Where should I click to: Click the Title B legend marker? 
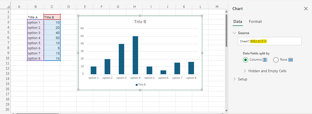137,85
